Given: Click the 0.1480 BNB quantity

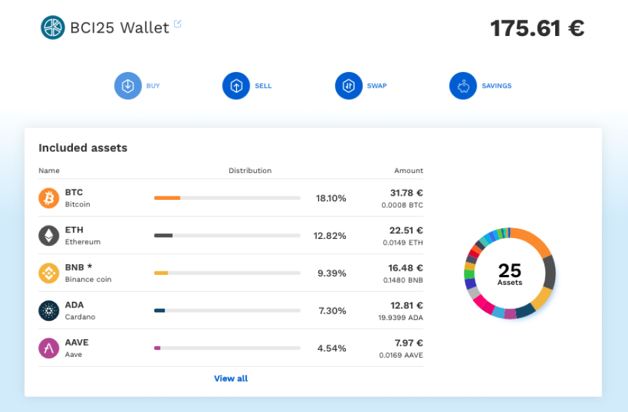Looking at the screenshot, I should (403, 281).
